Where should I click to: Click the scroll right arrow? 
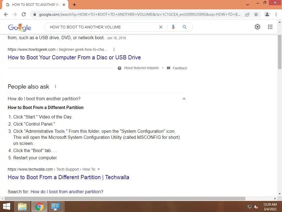(275, 199)
